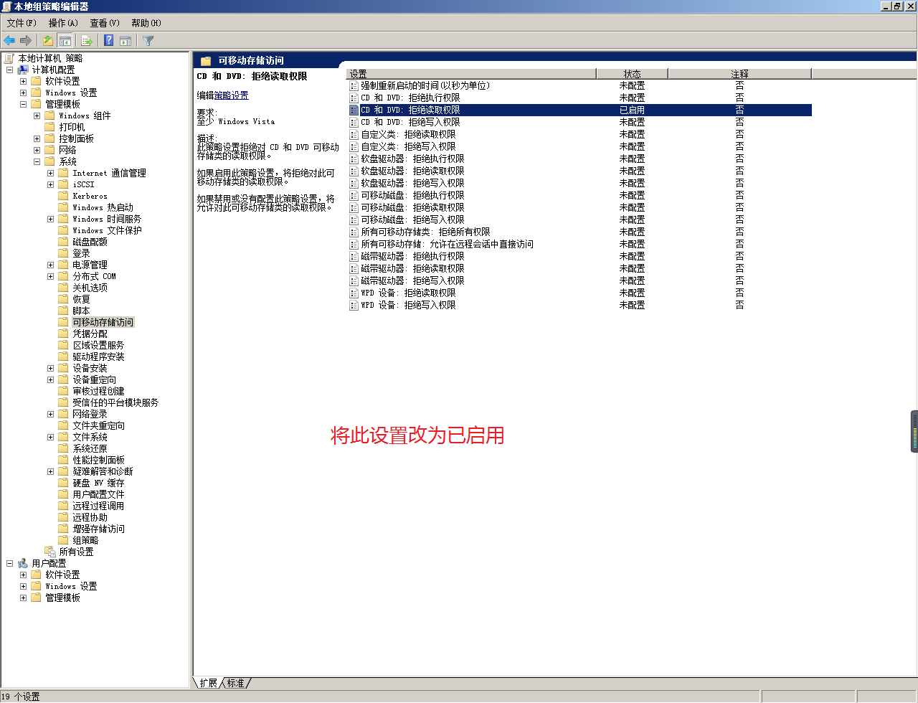Viewport: 918px width, 703px height.
Task: Toggle the show/hide action pane toolbar icon
Action: click(x=126, y=41)
